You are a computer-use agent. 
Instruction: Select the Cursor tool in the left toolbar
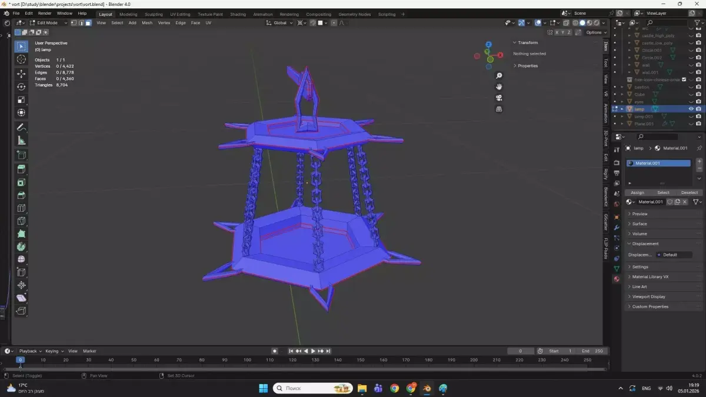[21, 59]
